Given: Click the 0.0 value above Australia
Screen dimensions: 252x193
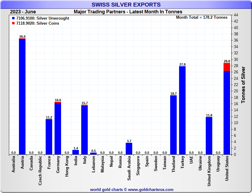Looking at the screenshot, I should pos(14,153).
